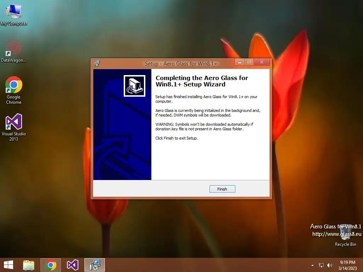Select the Recycle Bin desktop icon

tap(345, 235)
